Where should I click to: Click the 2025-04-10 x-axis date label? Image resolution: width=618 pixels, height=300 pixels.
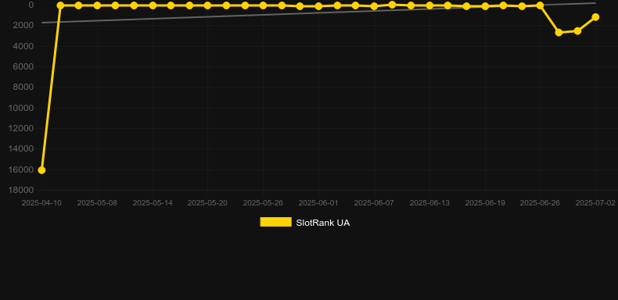click(41, 203)
